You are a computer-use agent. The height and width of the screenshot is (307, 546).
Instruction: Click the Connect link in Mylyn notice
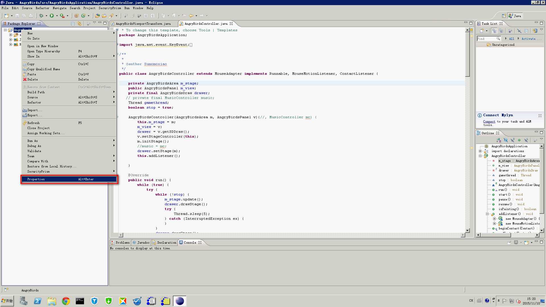click(x=489, y=122)
